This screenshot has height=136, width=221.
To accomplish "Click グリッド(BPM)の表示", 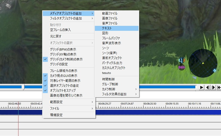I will pyautogui.click(x=69, y=49).
